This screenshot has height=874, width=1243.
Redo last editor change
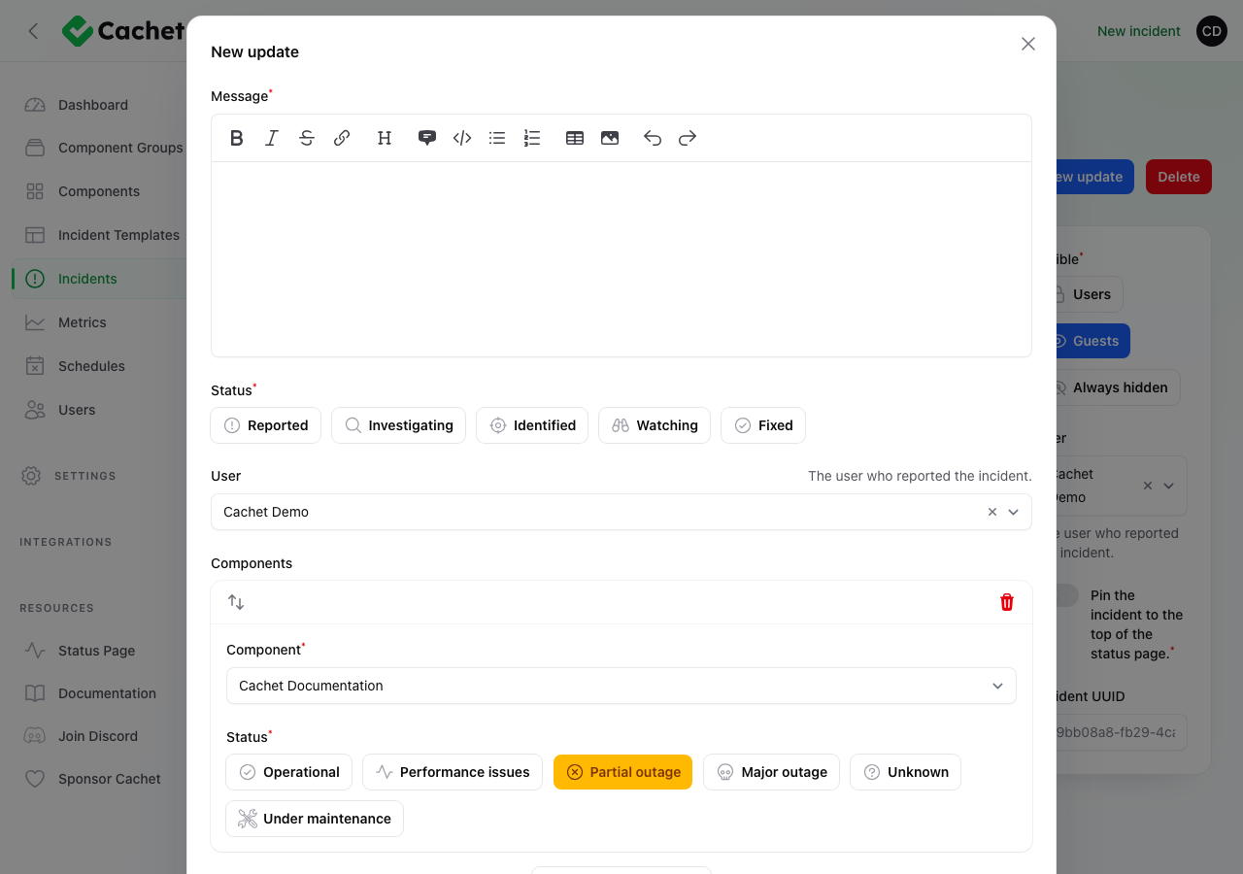688,138
